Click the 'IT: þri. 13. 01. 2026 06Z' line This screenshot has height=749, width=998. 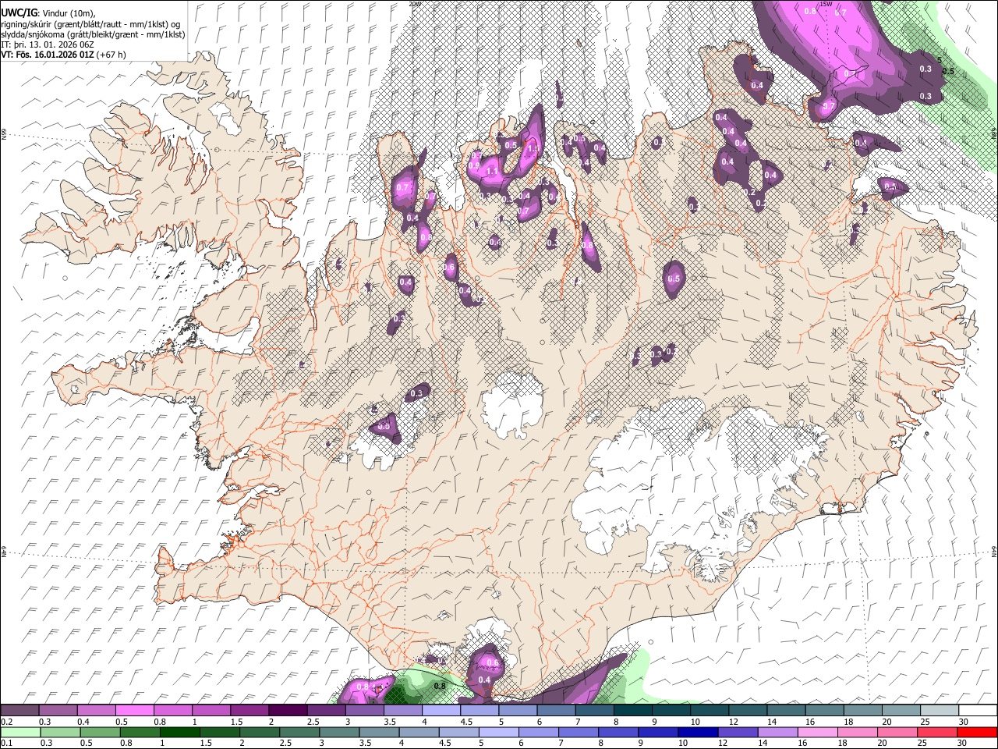pos(47,44)
